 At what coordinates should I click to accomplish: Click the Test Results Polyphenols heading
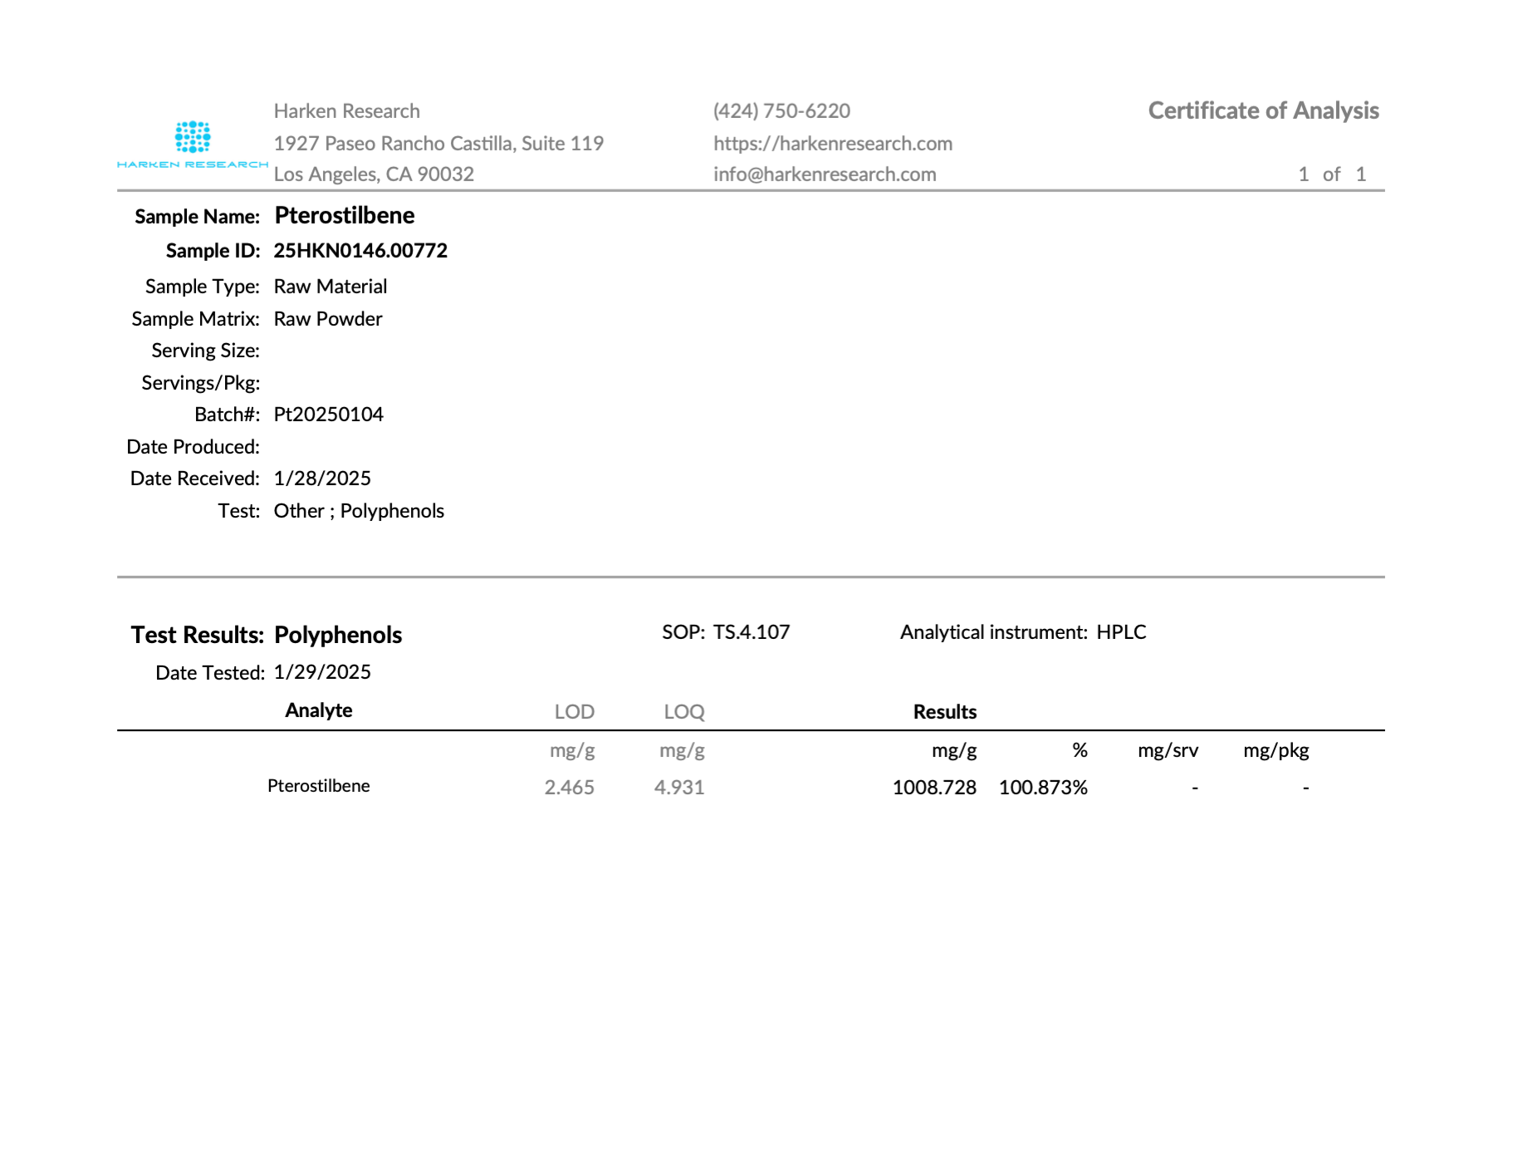(267, 636)
